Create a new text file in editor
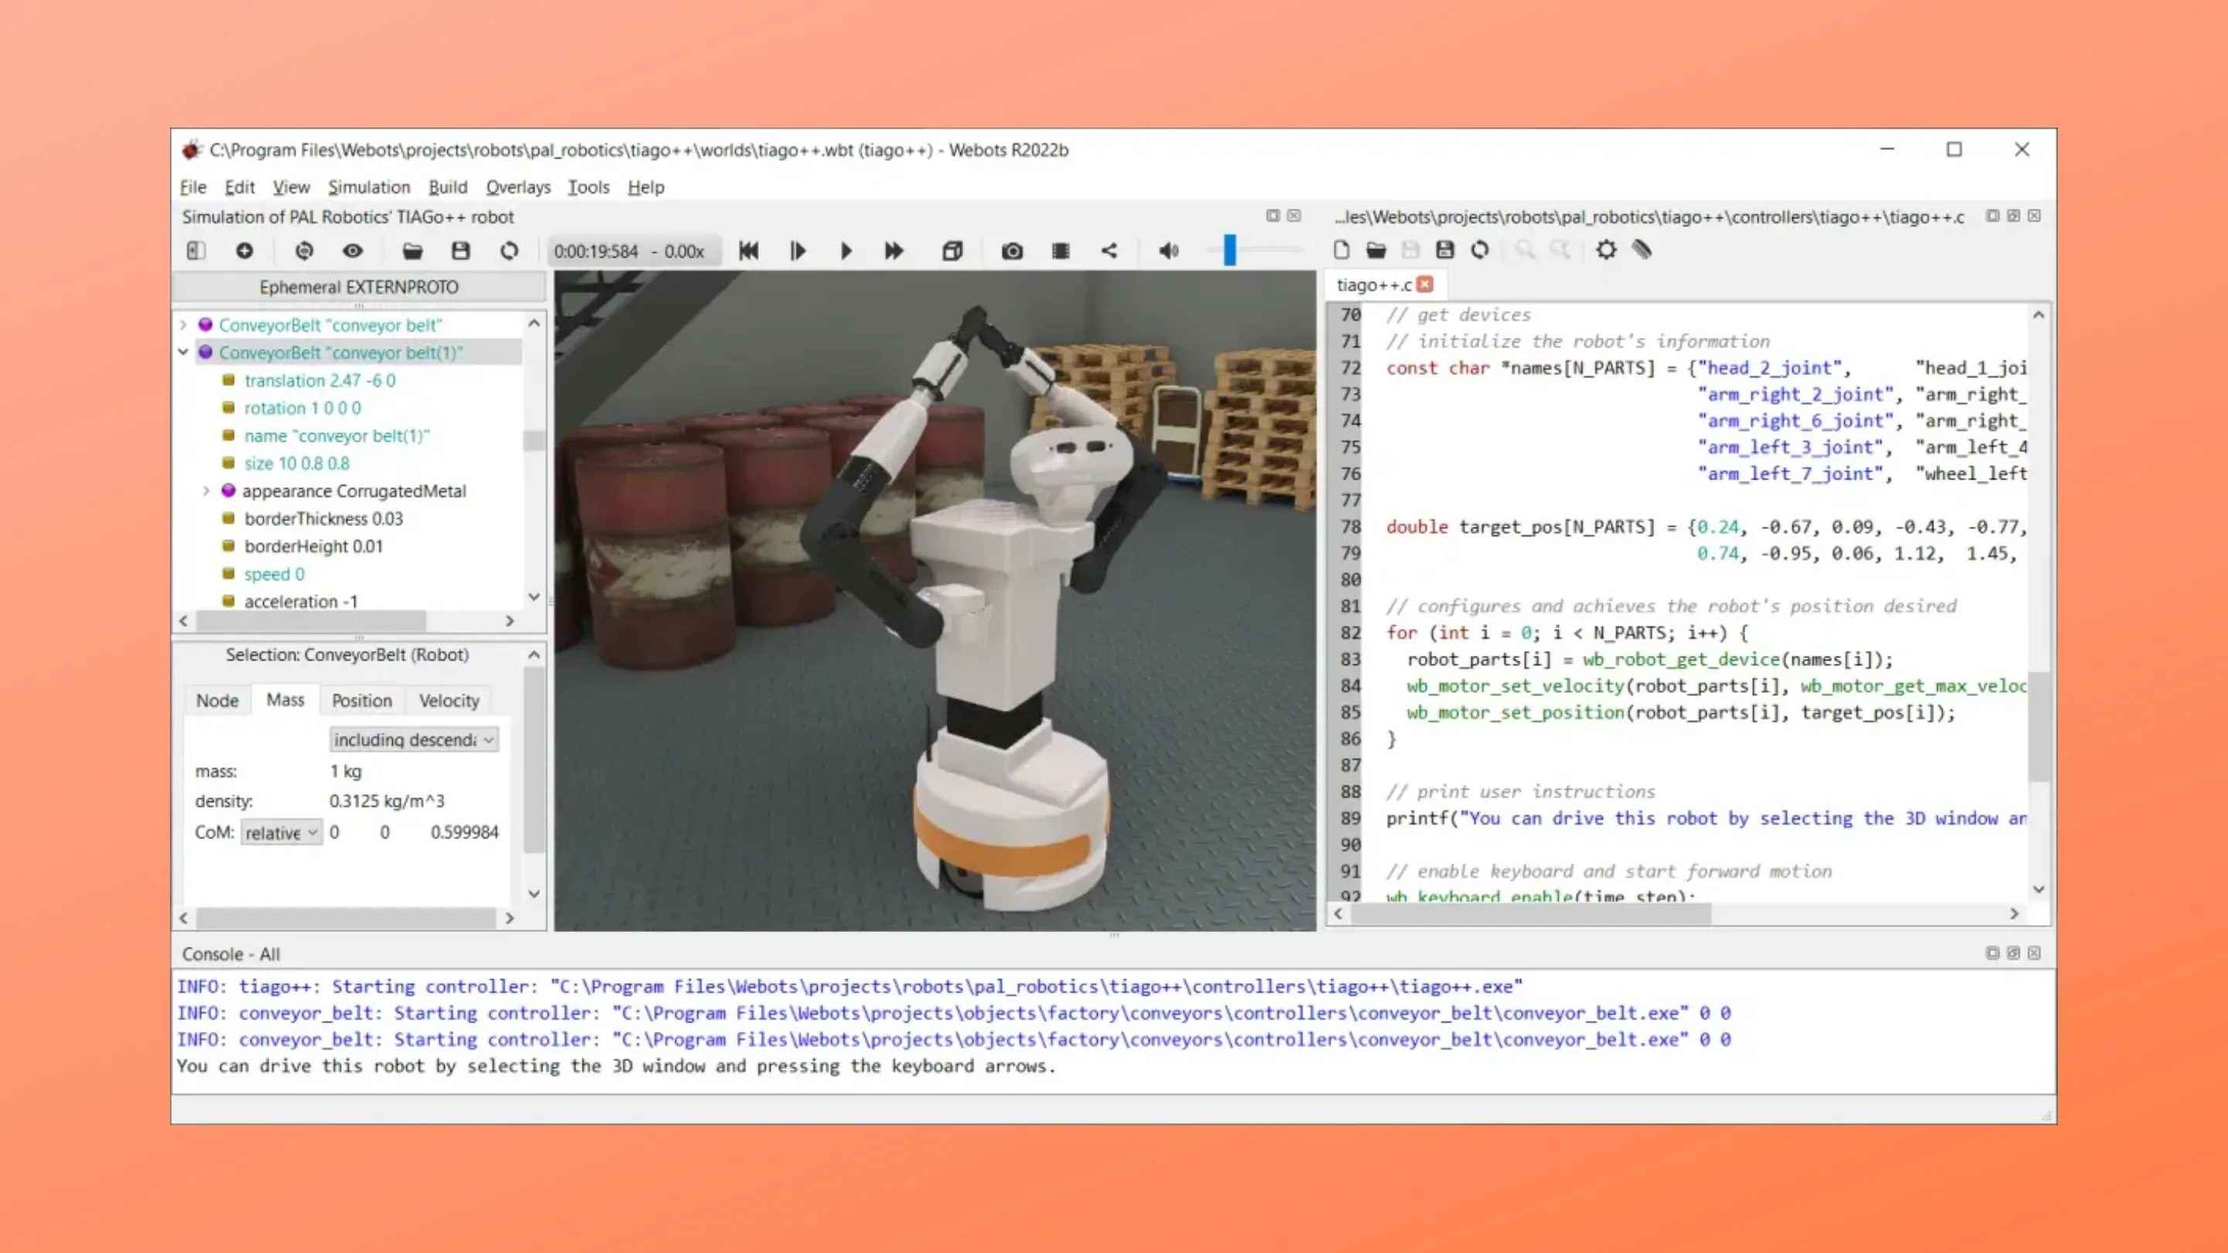The width and height of the screenshot is (2228, 1253). point(1341,250)
